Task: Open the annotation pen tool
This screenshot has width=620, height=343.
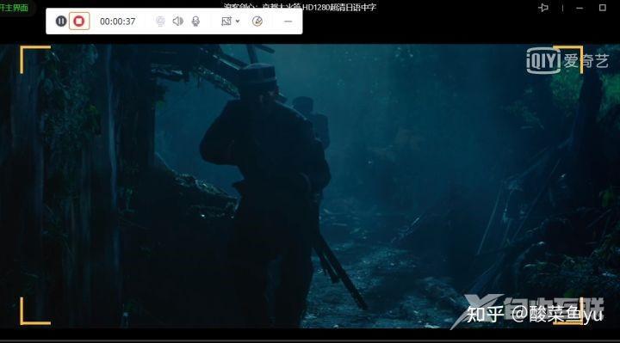Action: coord(257,21)
